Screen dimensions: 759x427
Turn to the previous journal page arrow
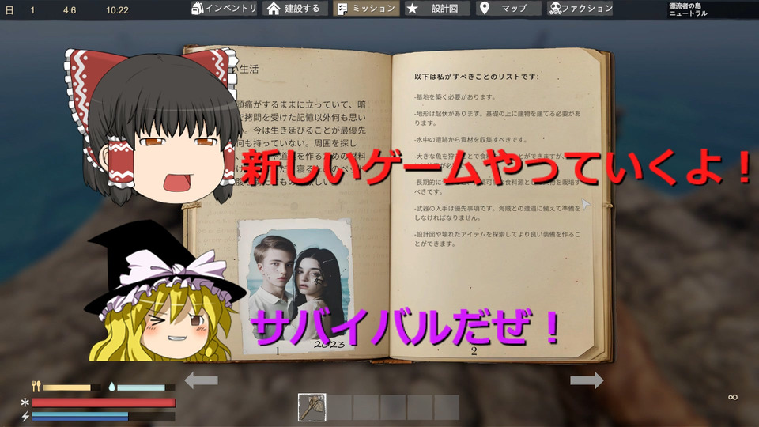[x=202, y=380]
